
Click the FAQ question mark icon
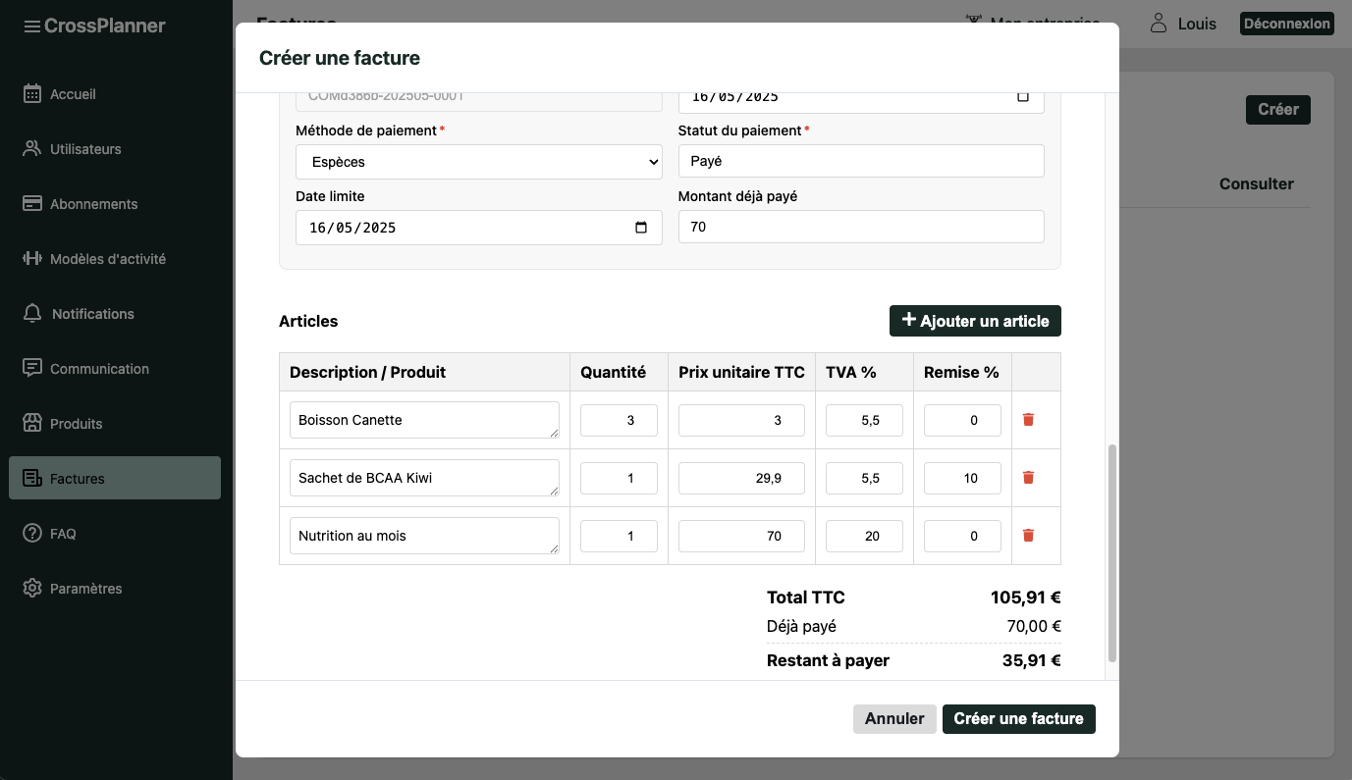(x=32, y=534)
